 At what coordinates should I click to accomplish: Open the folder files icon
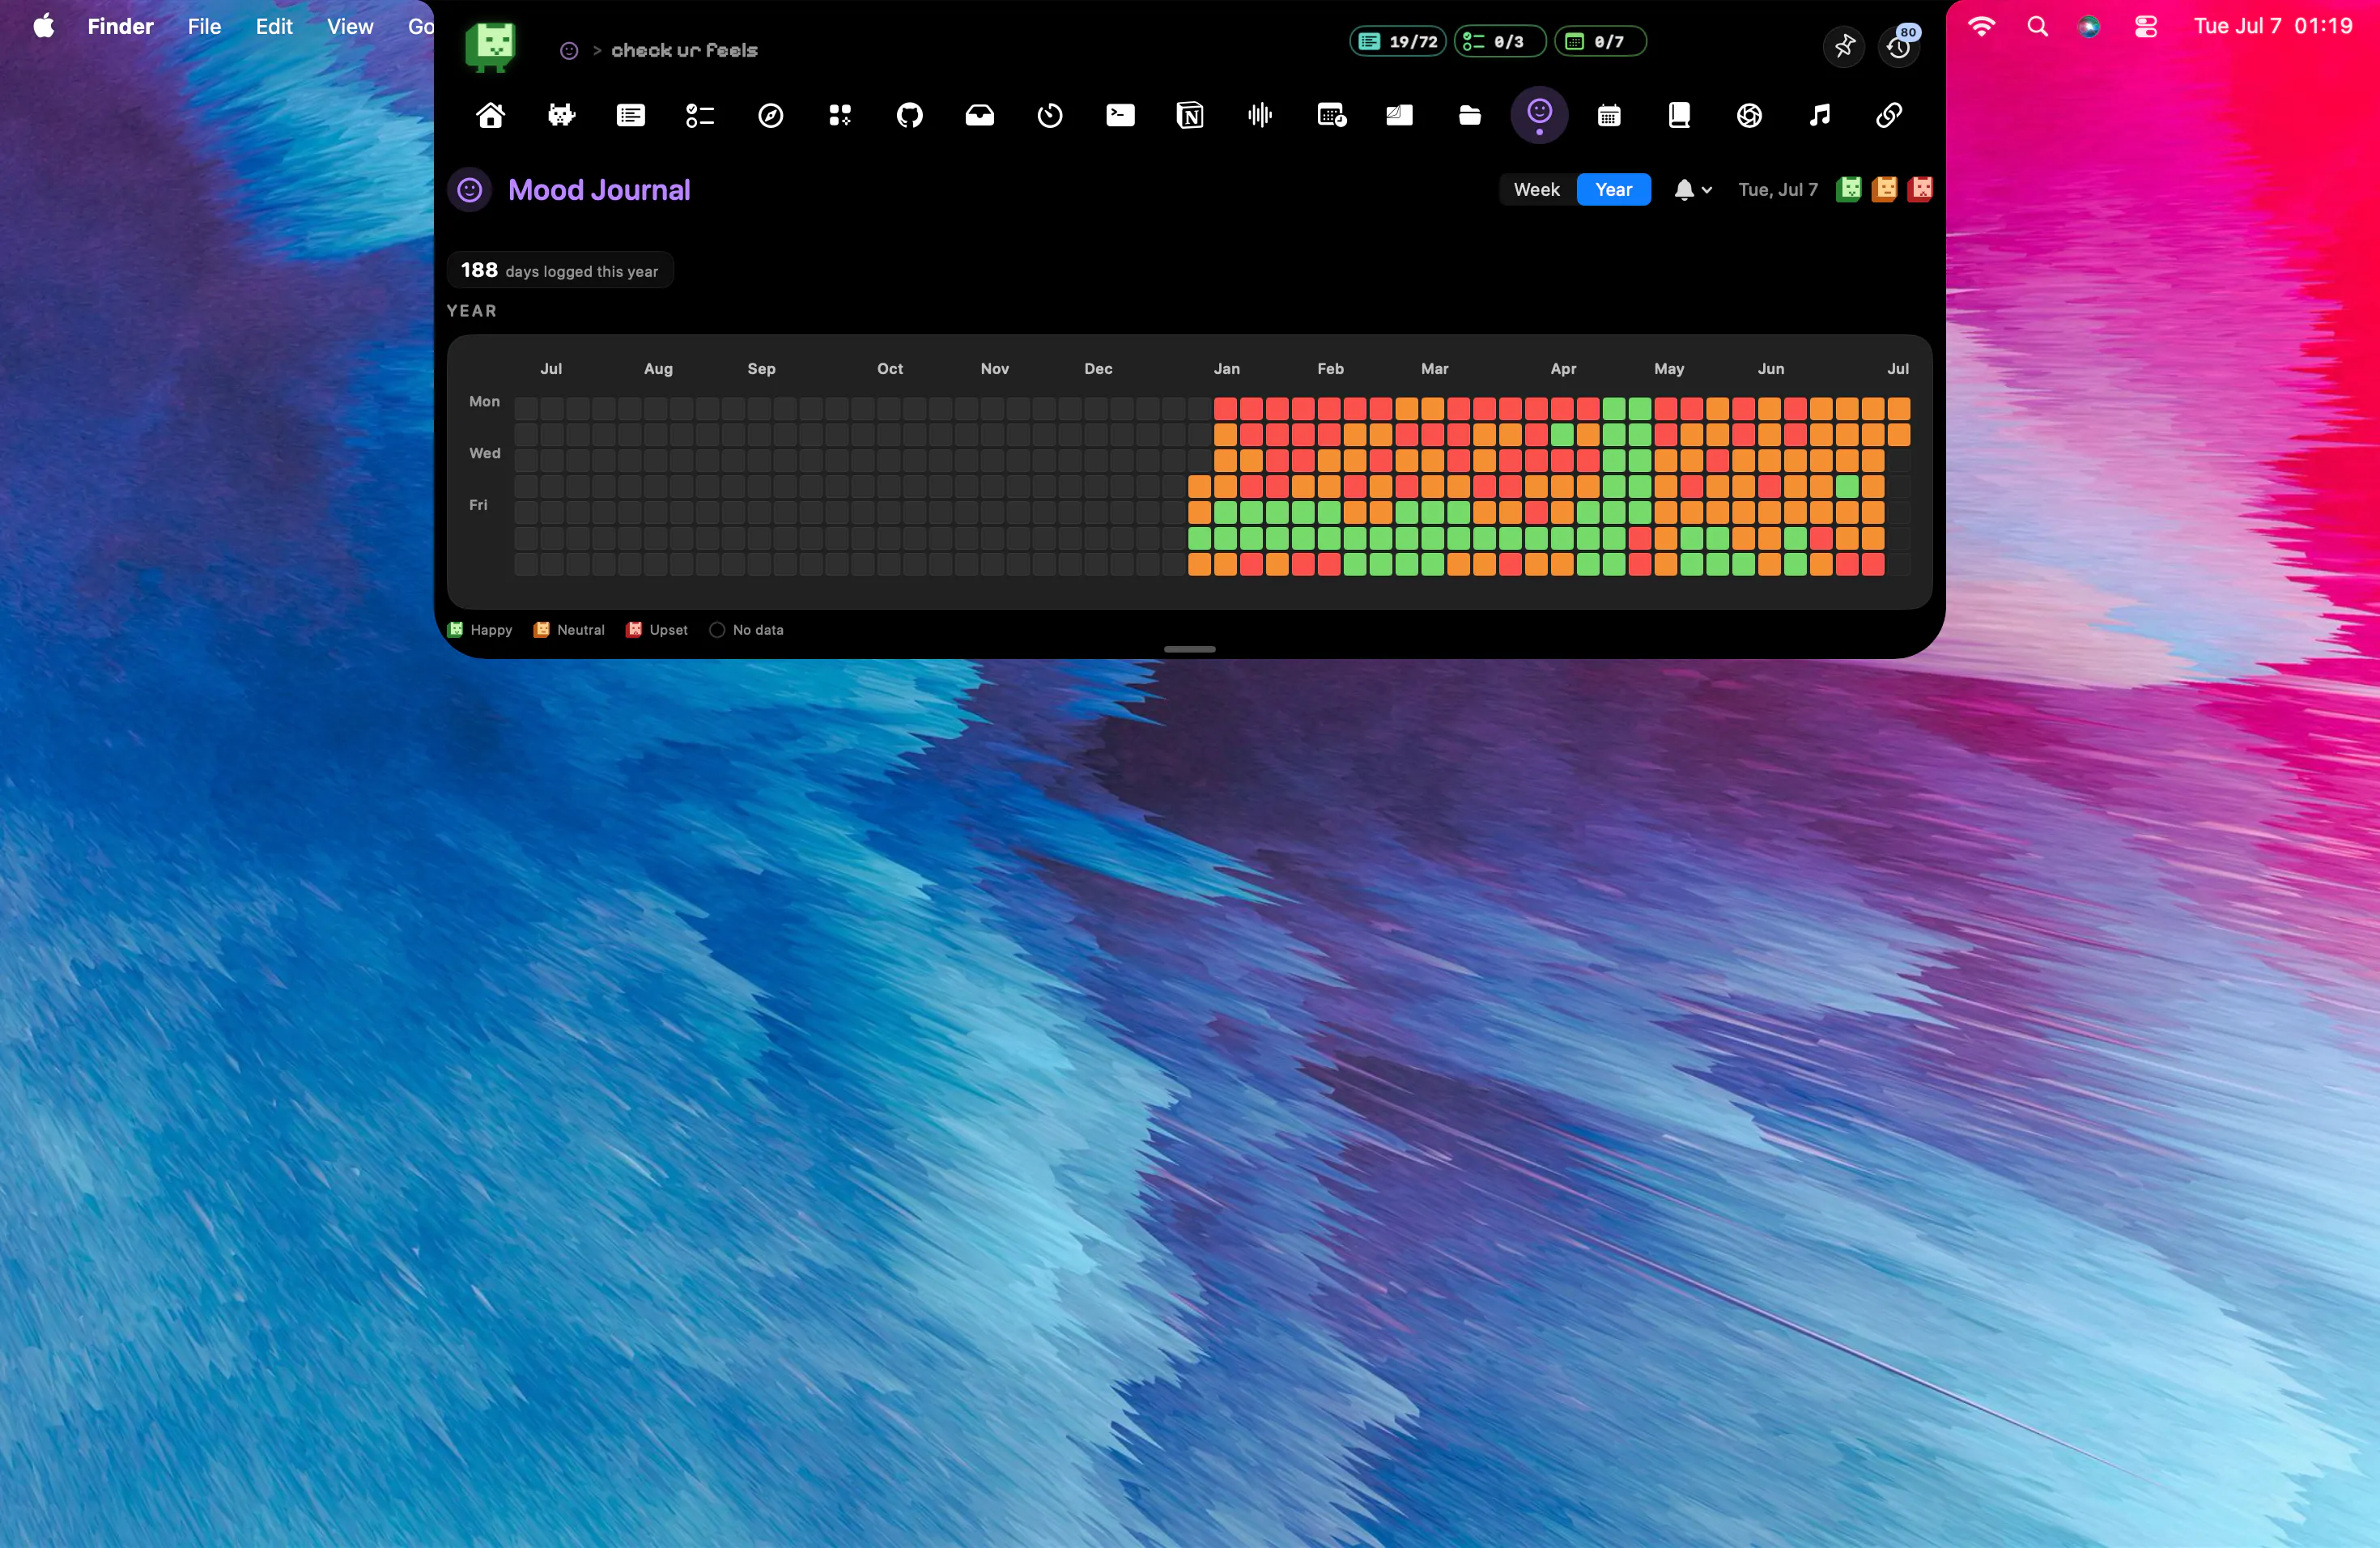pos(1470,115)
